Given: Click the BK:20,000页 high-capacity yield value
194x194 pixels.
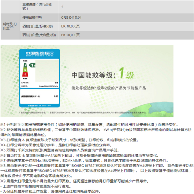Looking at the screenshot, I should point(70,35).
